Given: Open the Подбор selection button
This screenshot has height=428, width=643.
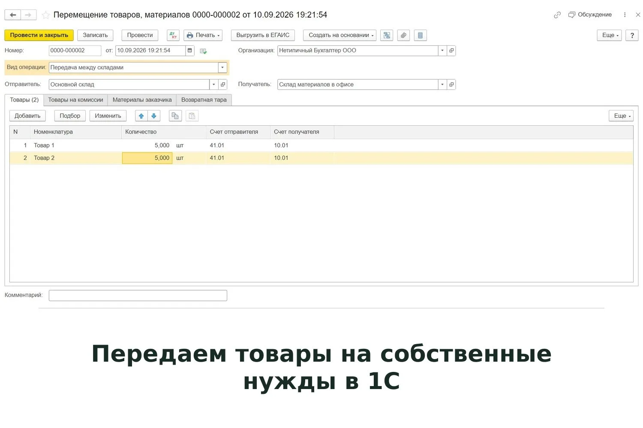Looking at the screenshot, I should (70, 116).
